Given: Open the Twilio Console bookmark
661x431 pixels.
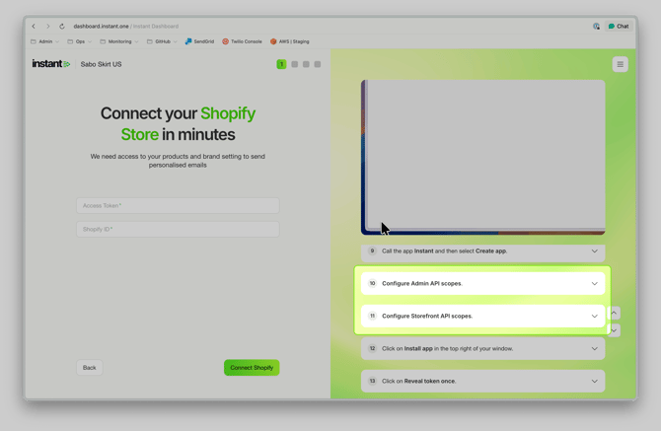Looking at the screenshot, I should click(x=242, y=41).
